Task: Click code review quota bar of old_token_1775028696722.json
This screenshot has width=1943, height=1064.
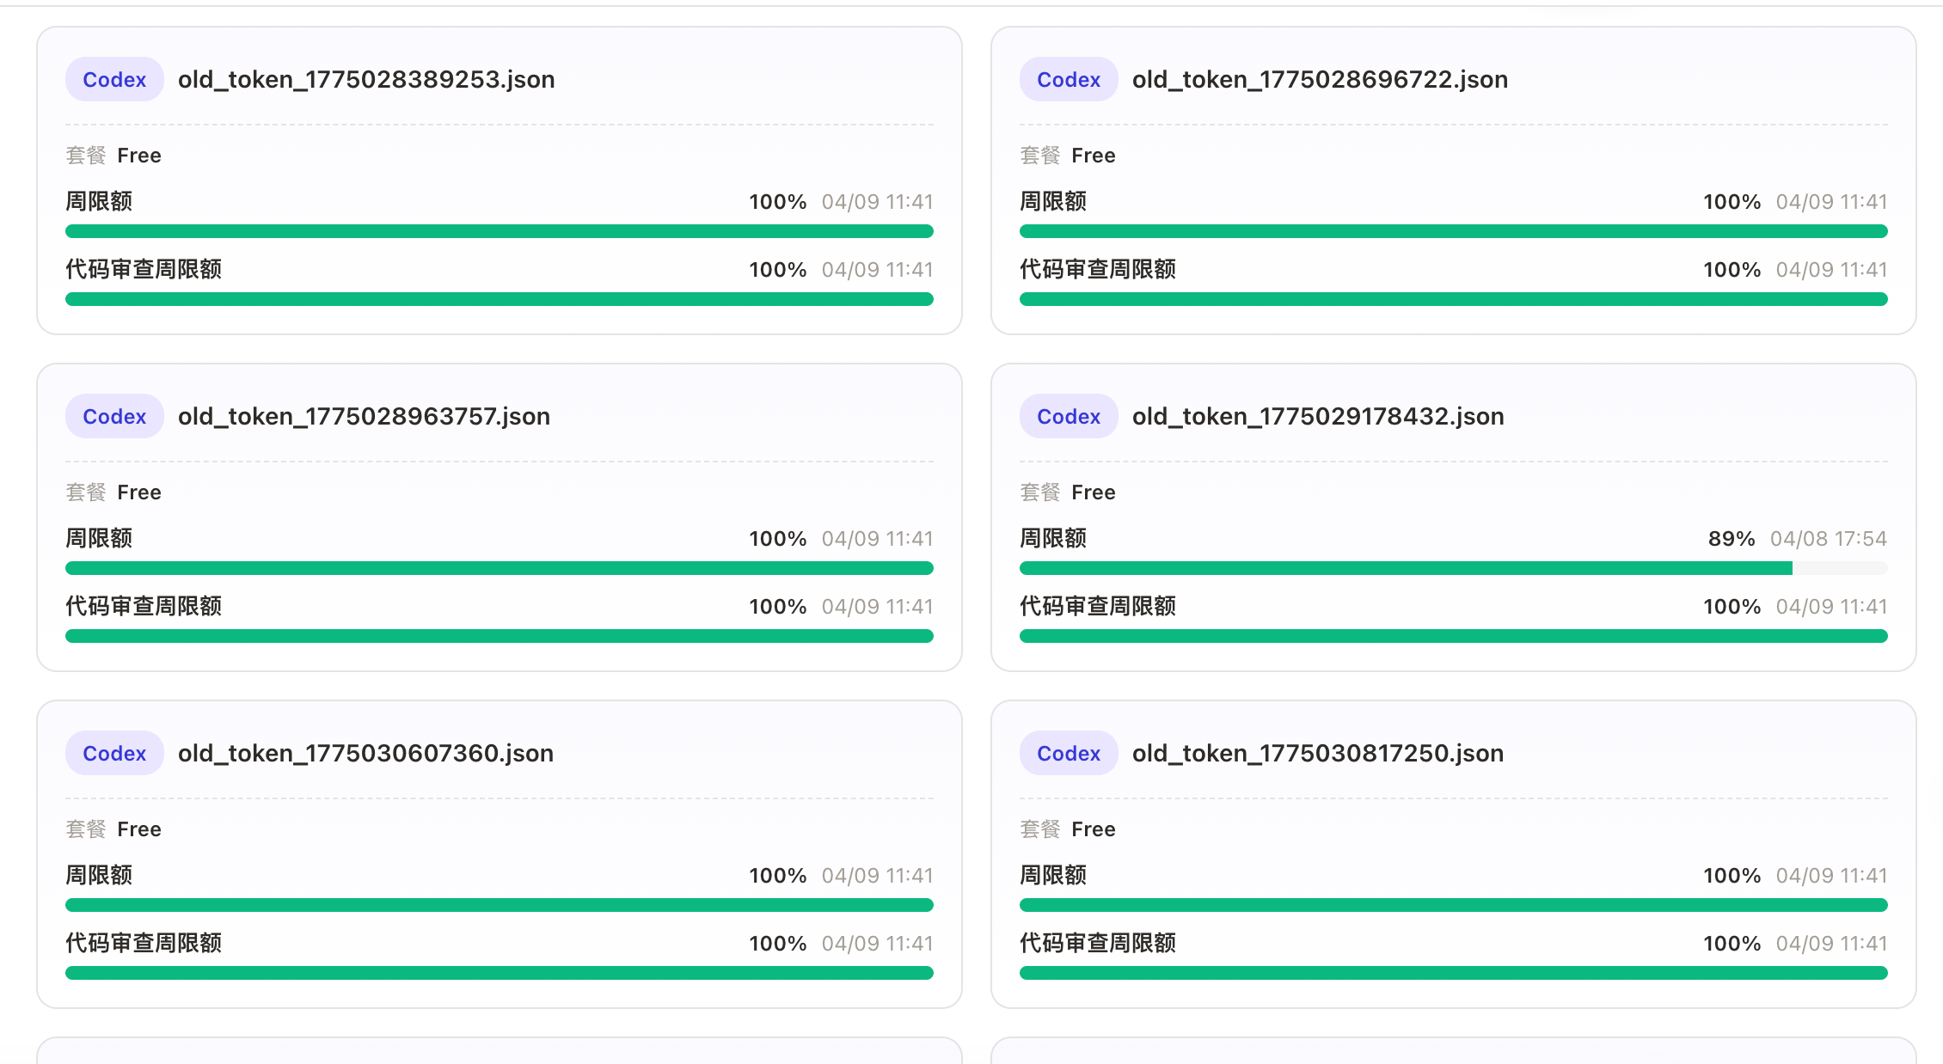Action: 1454,299
